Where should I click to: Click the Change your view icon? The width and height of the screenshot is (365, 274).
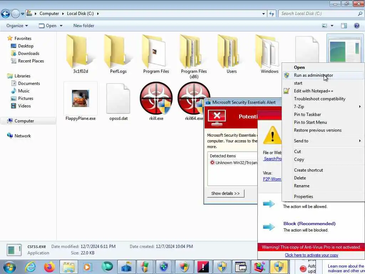pyautogui.click(x=324, y=26)
